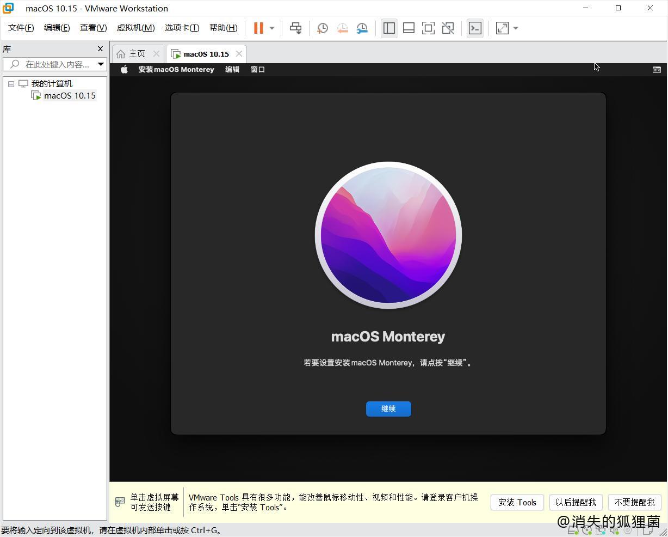Click the Unity mode toolbar icon
668x537 pixels.
[x=448, y=28]
